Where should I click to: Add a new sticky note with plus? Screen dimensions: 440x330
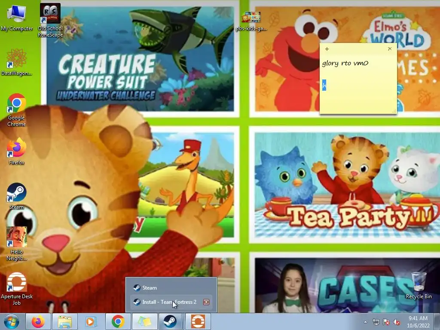click(327, 49)
